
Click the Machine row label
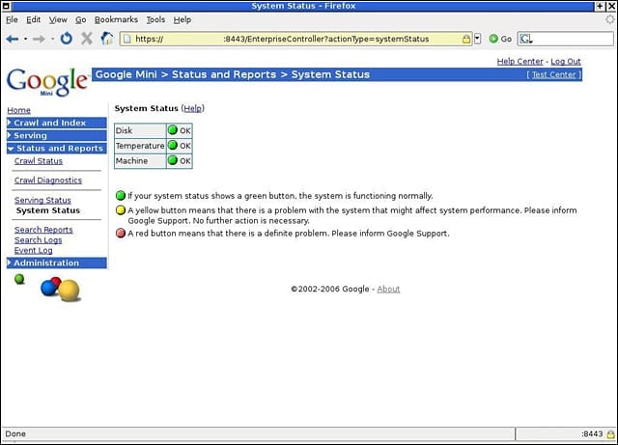(131, 161)
